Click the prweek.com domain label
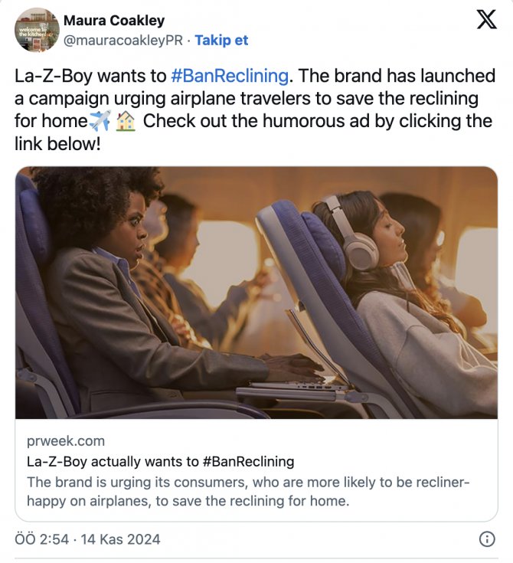Viewport: 513px width, 563px height. coord(66,441)
